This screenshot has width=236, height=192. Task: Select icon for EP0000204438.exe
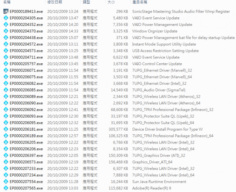point(6,38)
